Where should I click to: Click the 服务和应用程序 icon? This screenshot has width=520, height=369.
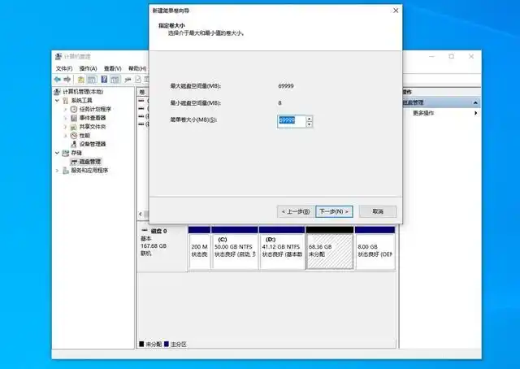(x=66, y=170)
